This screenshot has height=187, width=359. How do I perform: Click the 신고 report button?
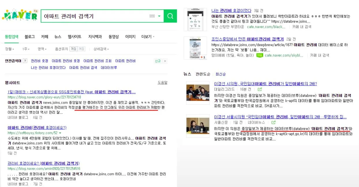[x=158, y=61]
